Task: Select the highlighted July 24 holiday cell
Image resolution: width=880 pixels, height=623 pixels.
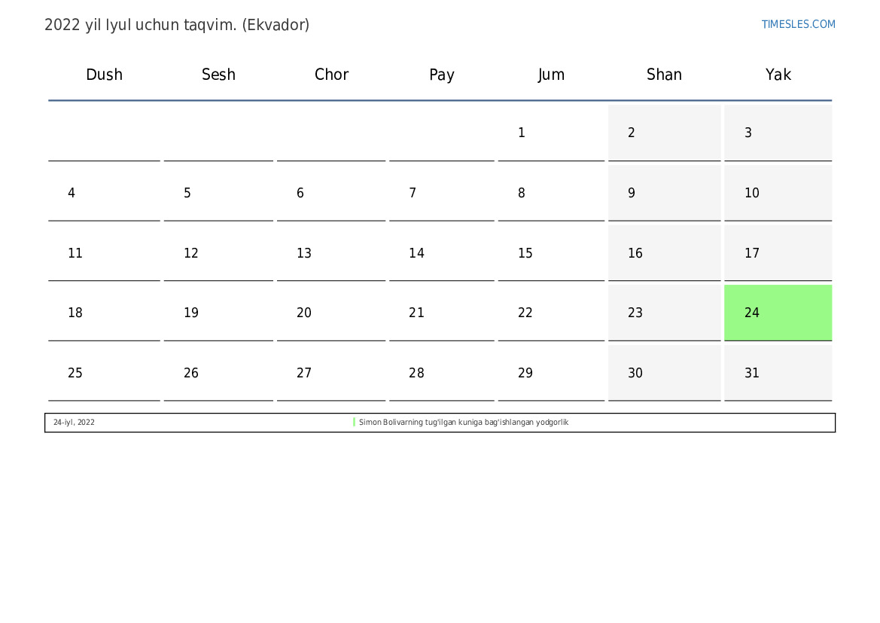Action: click(x=778, y=313)
